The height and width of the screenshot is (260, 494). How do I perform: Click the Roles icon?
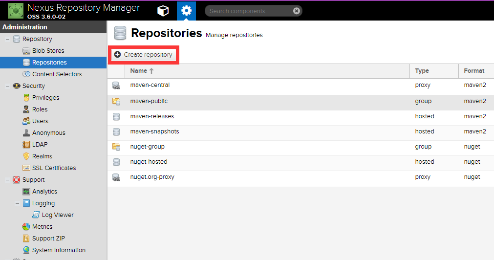(26, 109)
